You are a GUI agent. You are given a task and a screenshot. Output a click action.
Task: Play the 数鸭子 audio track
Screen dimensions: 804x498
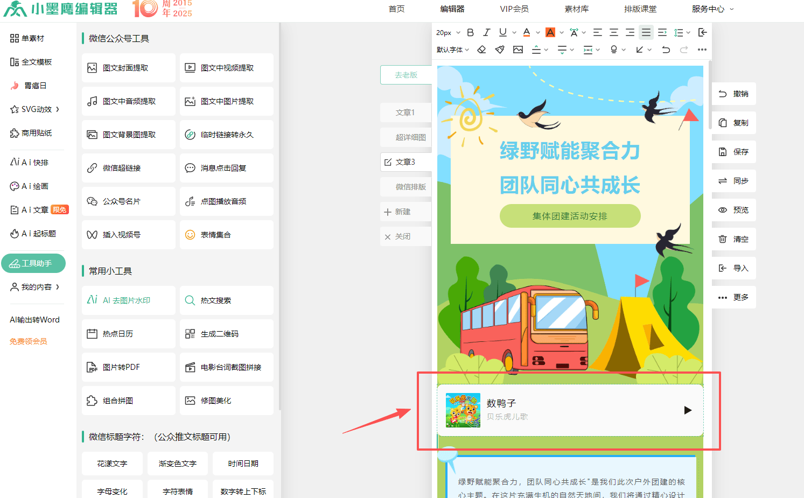coord(688,410)
